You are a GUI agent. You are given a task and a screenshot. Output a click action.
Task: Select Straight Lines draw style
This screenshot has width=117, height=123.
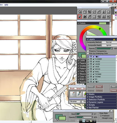click(101, 118)
